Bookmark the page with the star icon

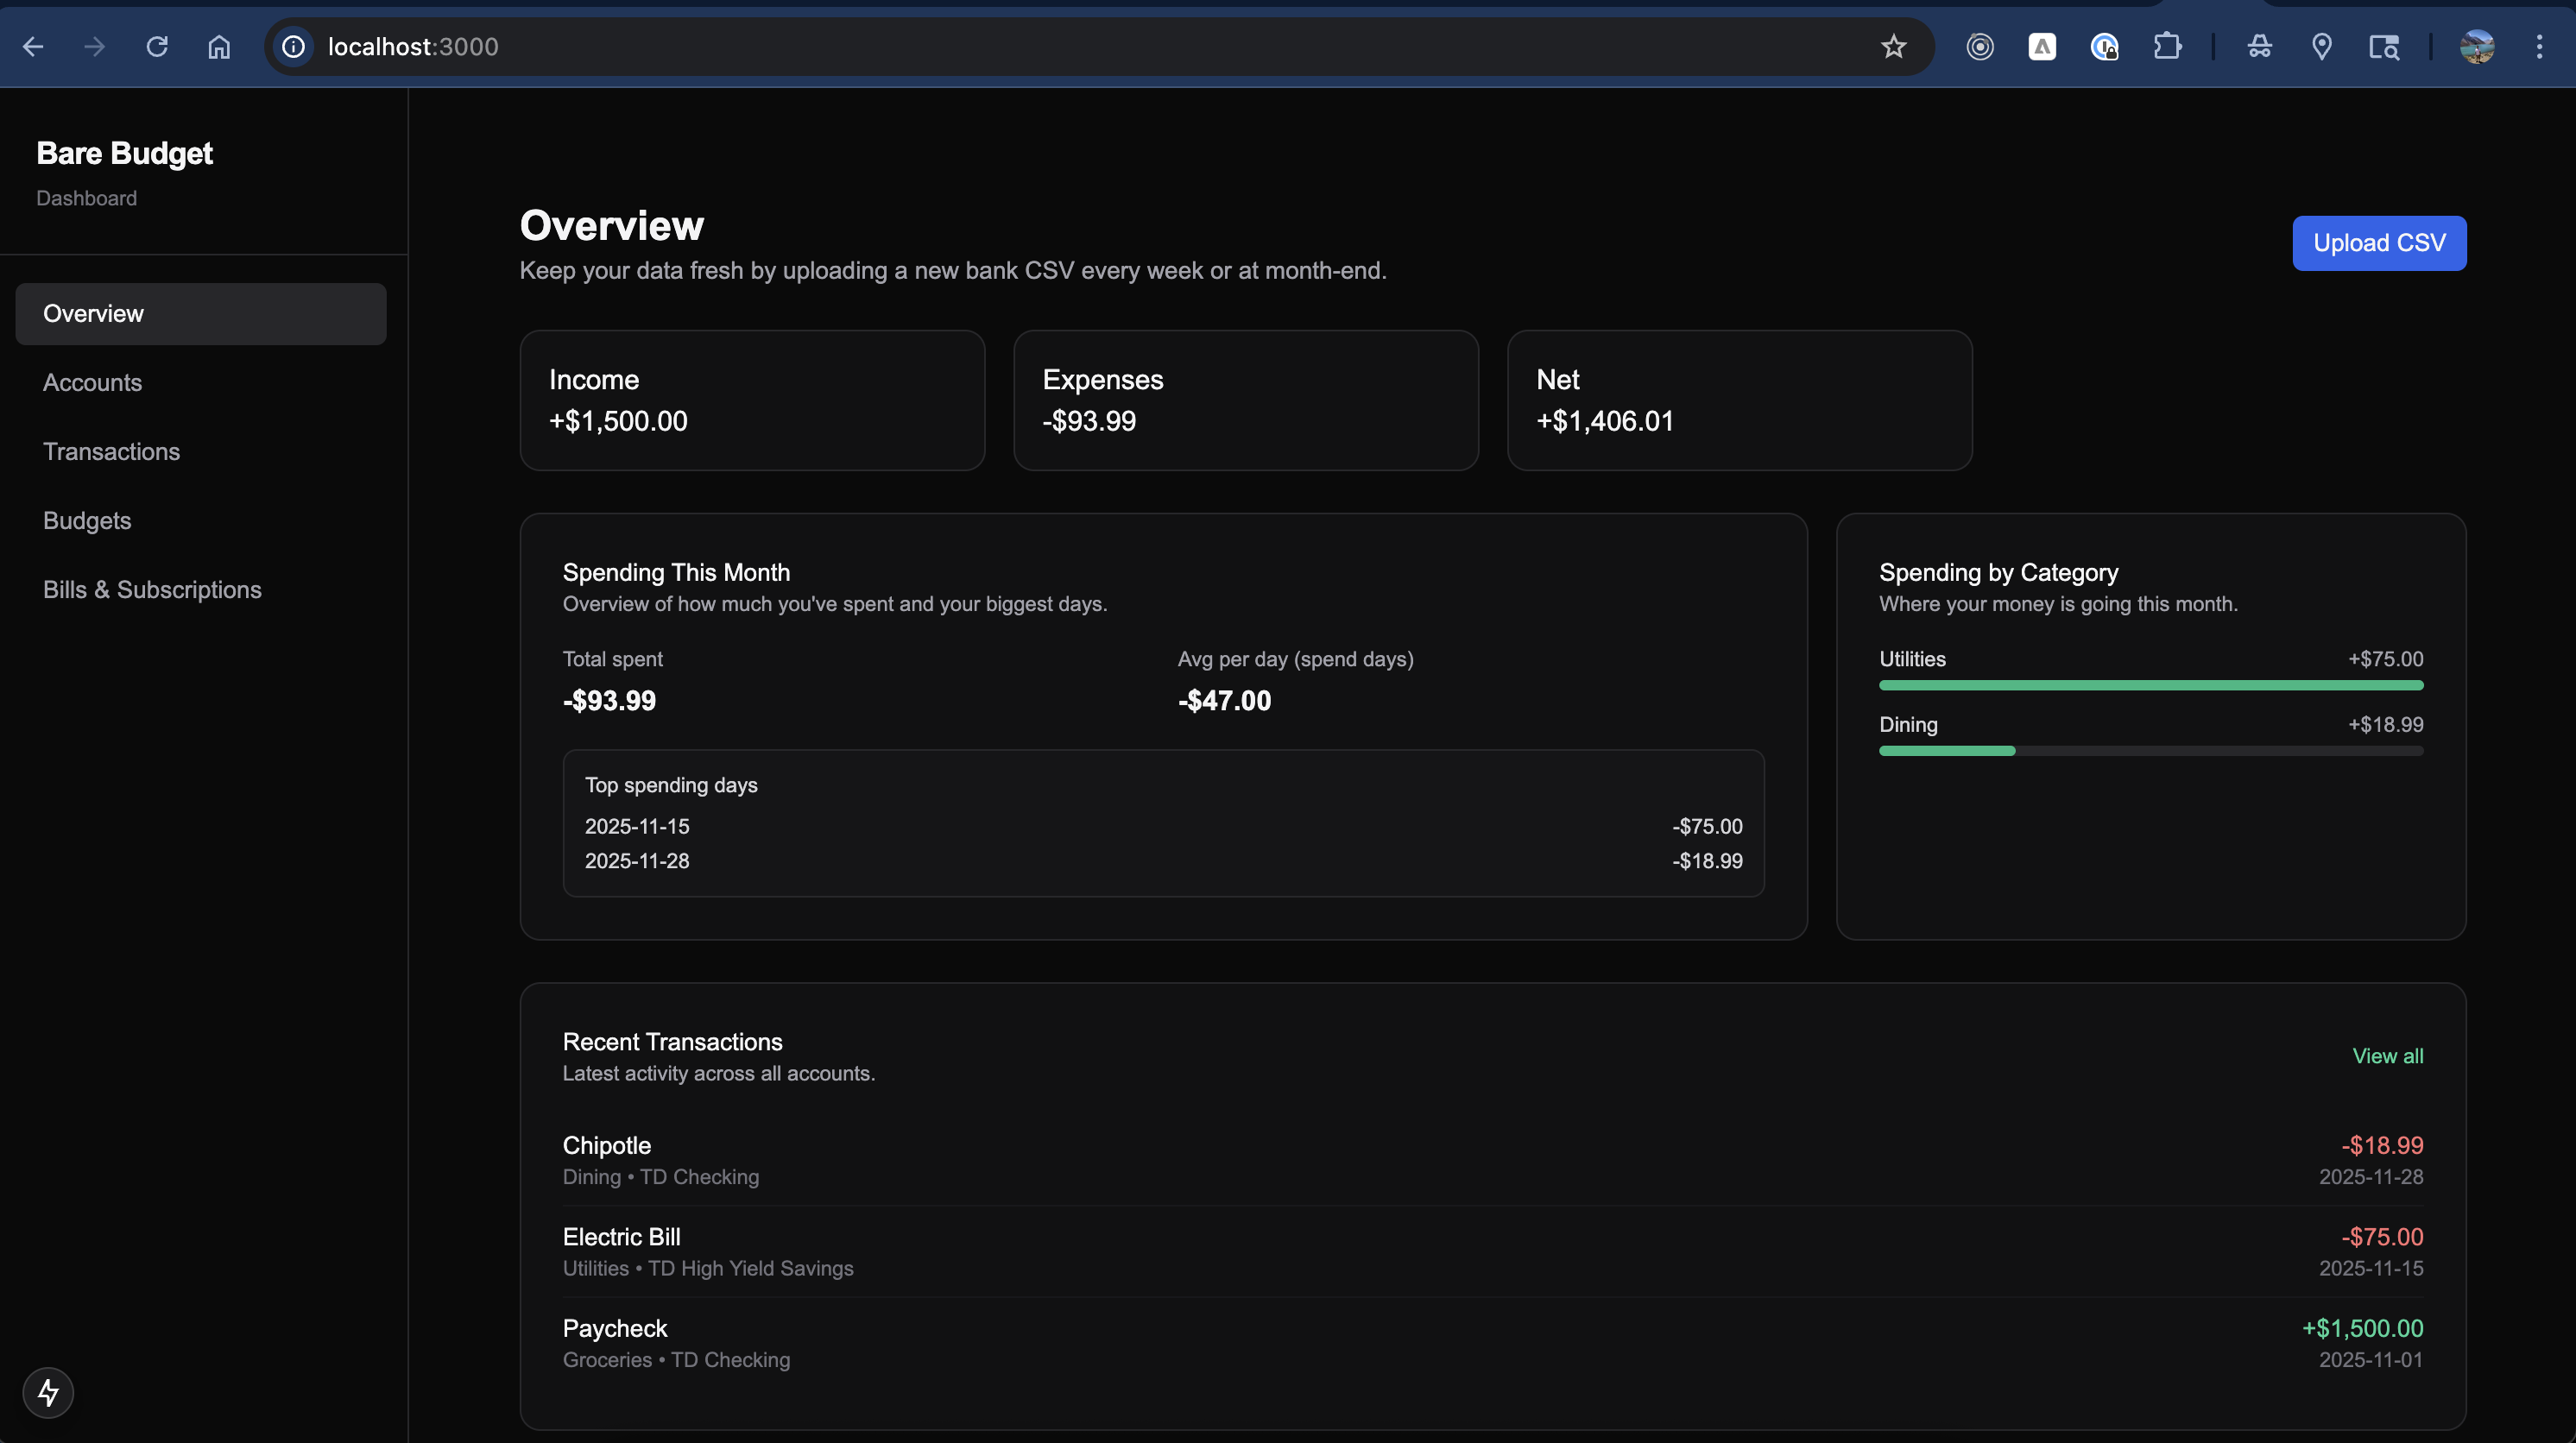pos(1893,46)
